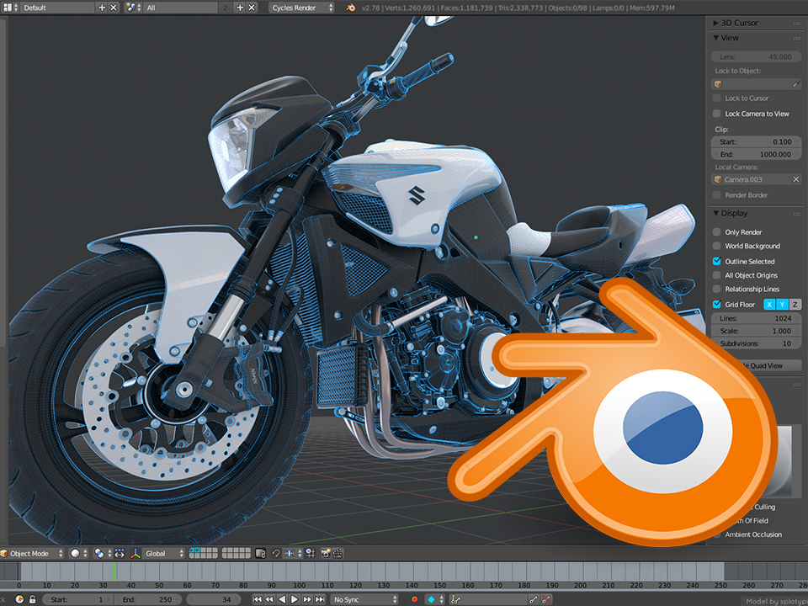Edit the Clip End 1000.000 field
Viewport: 808px width, 606px height.
click(x=756, y=154)
